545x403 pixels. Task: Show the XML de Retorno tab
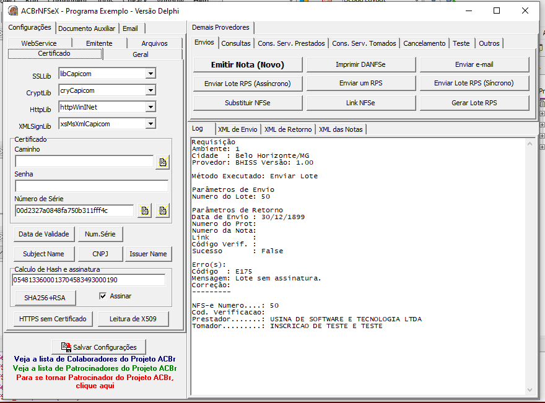pyautogui.click(x=288, y=129)
